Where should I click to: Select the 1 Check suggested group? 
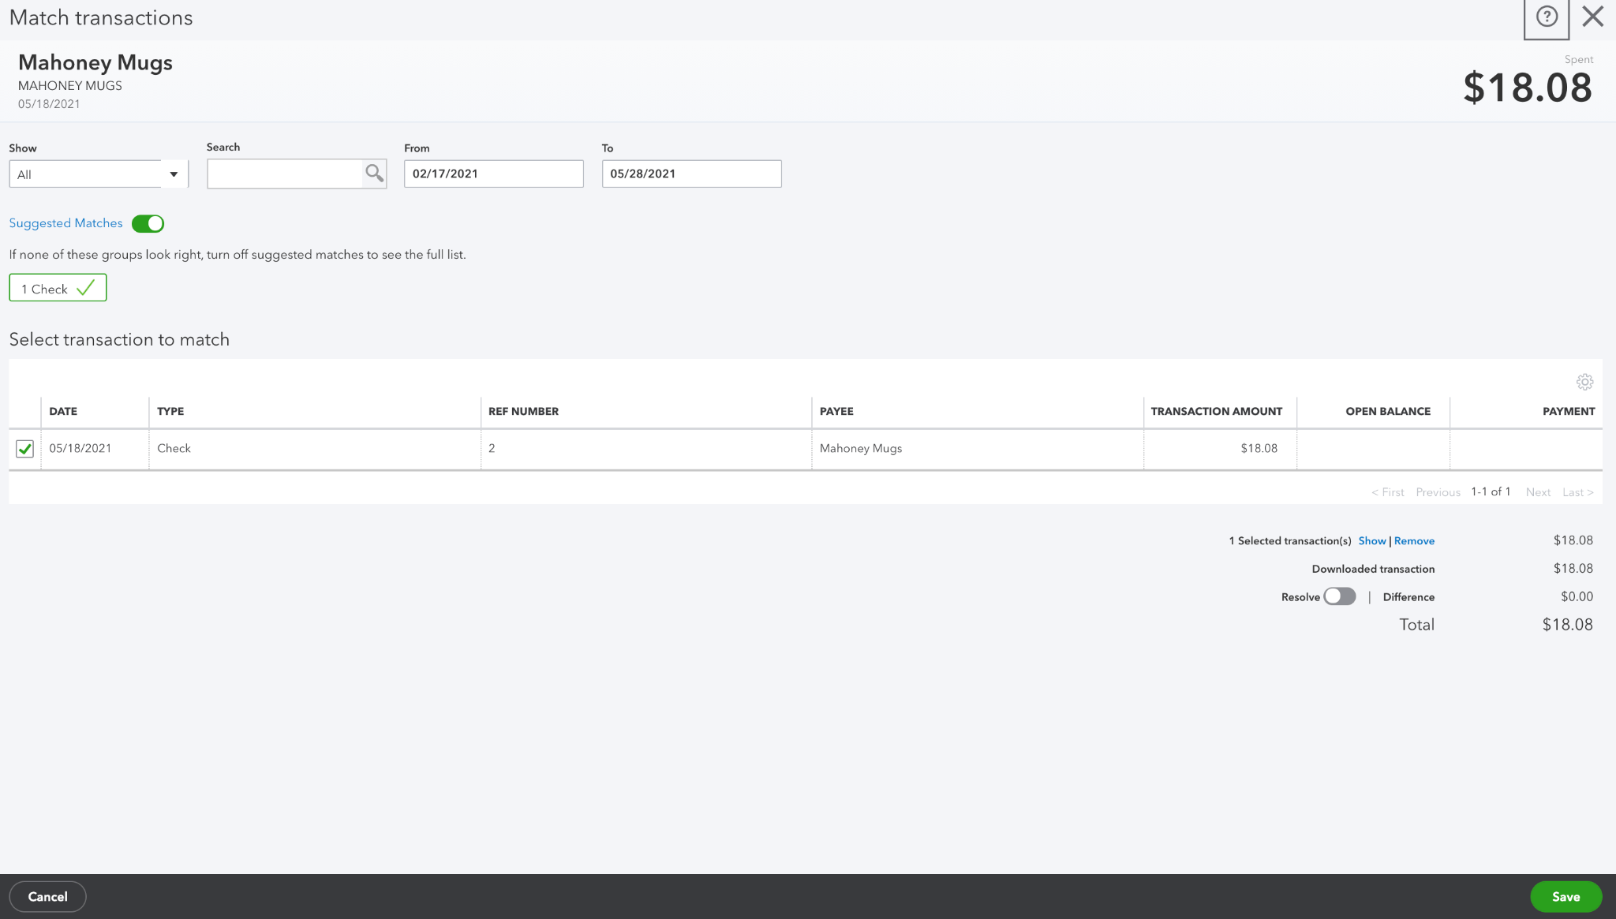point(58,288)
